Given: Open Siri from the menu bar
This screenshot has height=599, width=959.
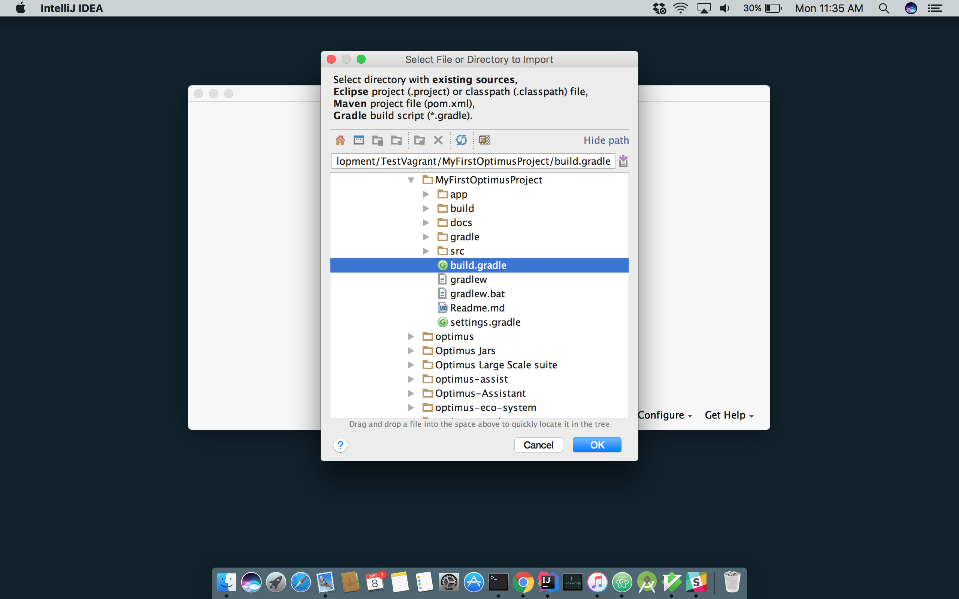Looking at the screenshot, I should click(x=911, y=8).
